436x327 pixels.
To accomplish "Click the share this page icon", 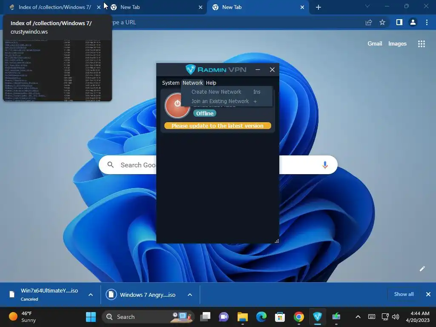I will tap(369, 23).
